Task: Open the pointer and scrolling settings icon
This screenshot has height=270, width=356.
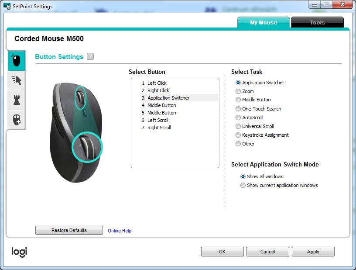Action: [17, 80]
